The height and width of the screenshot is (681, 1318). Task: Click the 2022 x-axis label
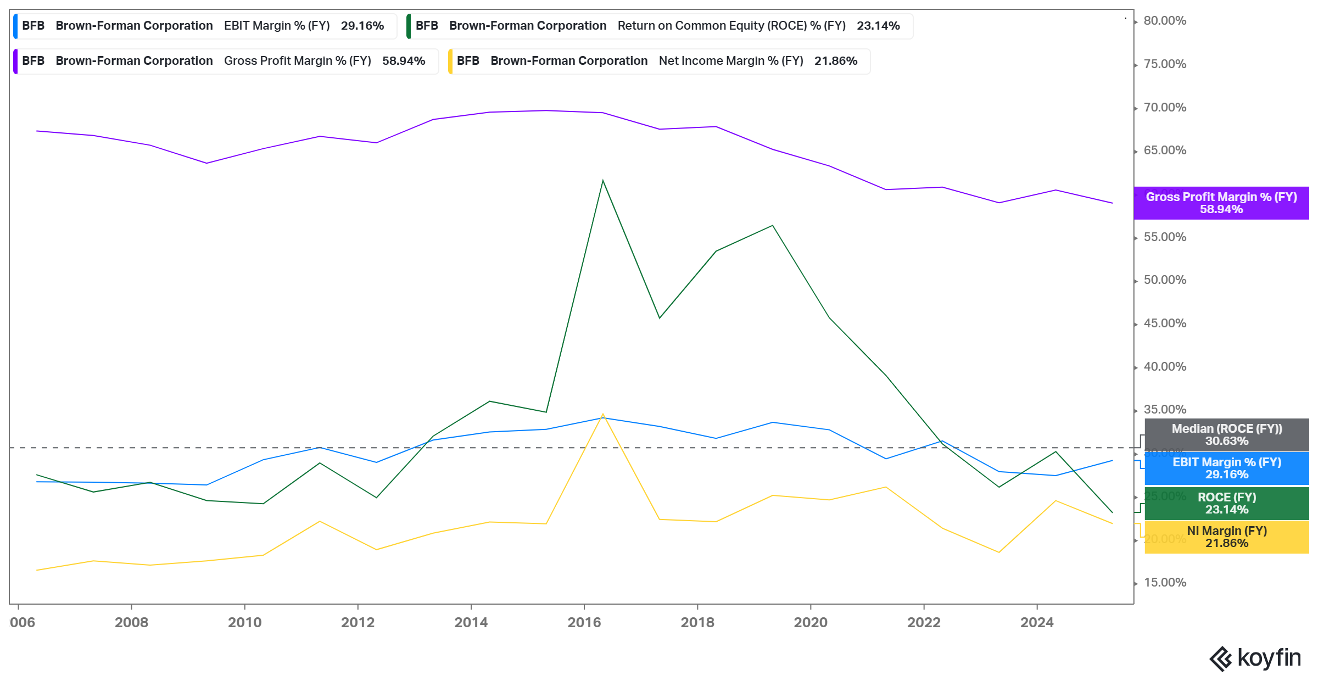[x=924, y=622]
